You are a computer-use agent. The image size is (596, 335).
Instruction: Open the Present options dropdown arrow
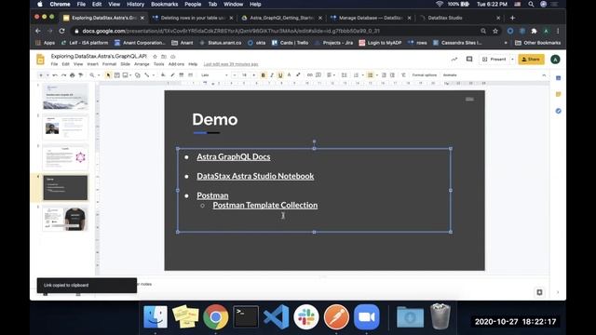512,60
